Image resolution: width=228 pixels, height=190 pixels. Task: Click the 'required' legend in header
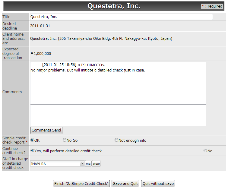[x=212, y=6]
